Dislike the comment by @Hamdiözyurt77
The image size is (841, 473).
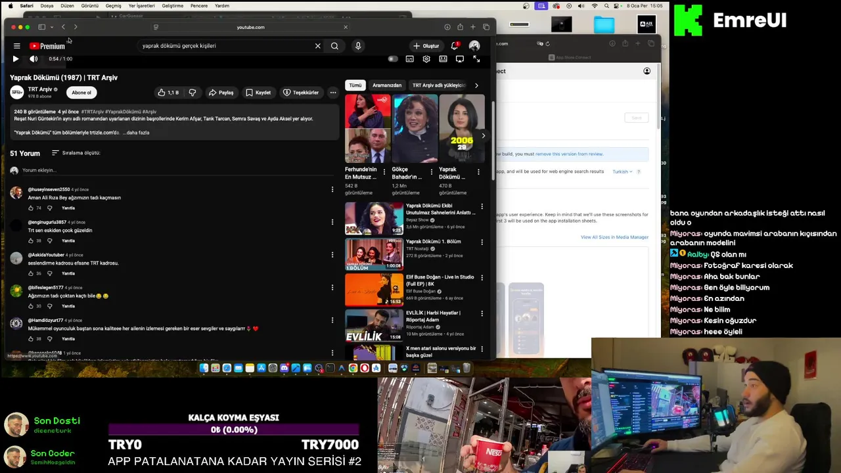click(x=49, y=339)
